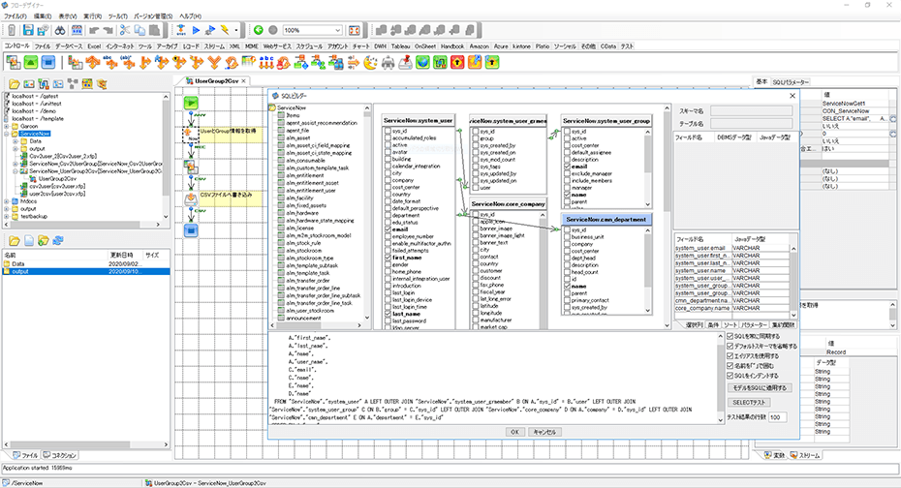Image resolution: width=901 pixels, height=488 pixels.
Task: Uncheck name field in cmn_department table
Action: point(567,286)
